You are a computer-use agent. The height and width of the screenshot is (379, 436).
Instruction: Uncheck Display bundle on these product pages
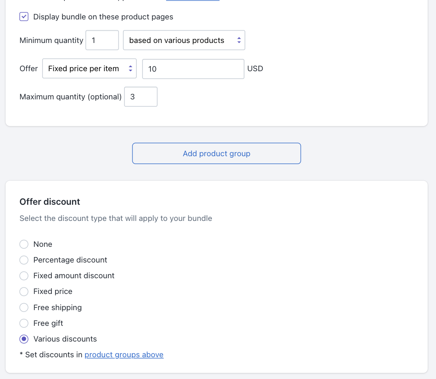click(x=24, y=17)
